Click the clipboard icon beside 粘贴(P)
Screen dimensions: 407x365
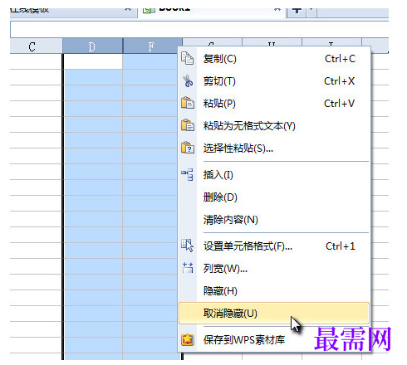(x=188, y=103)
